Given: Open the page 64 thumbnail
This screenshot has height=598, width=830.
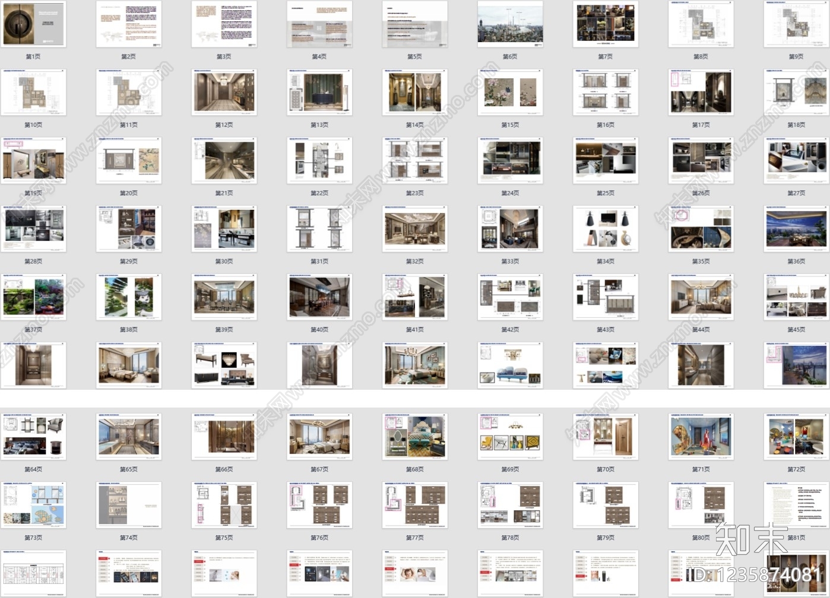Looking at the screenshot, I should 33,437.
